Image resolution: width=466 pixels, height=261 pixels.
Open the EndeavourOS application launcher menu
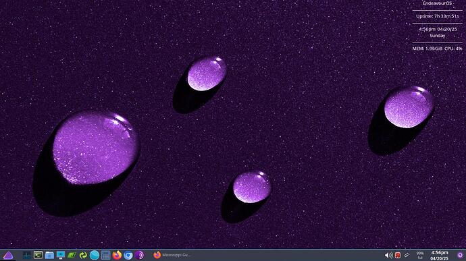point(7,255)
